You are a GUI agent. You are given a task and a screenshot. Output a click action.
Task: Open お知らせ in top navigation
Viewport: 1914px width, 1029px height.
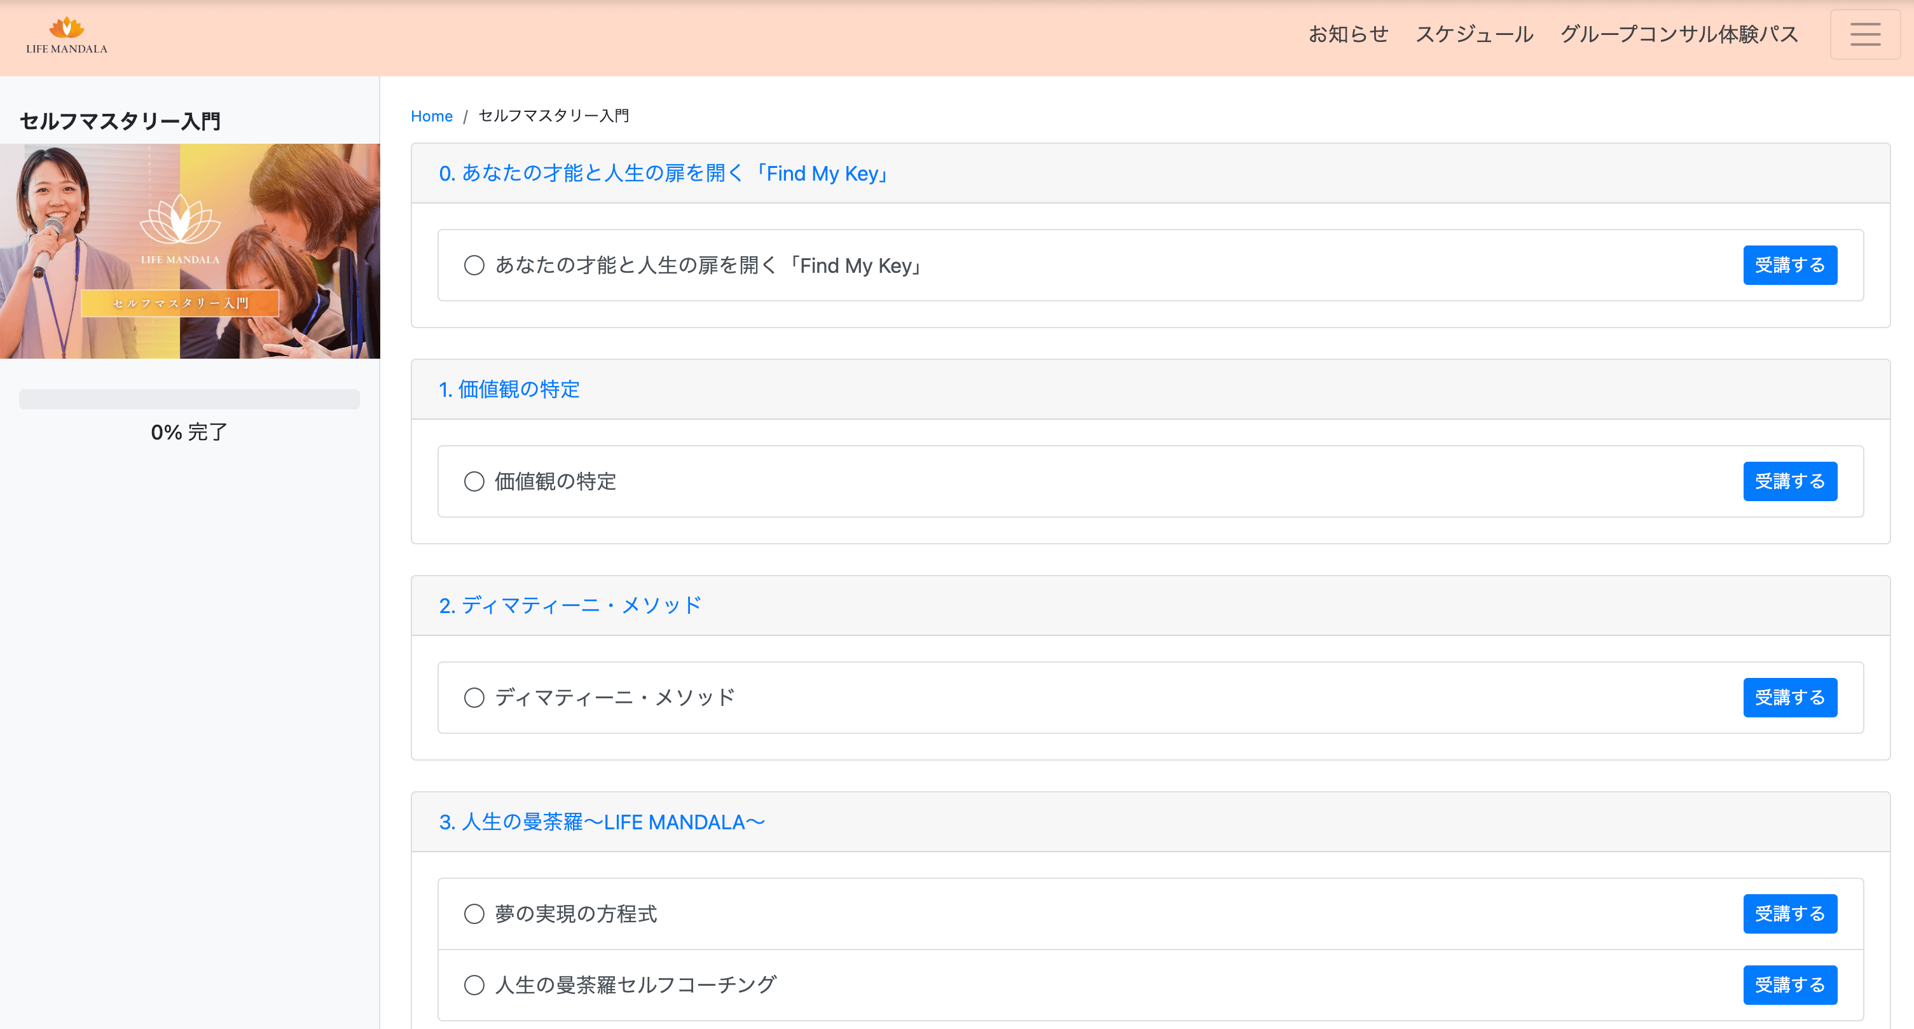point(1348,34)
